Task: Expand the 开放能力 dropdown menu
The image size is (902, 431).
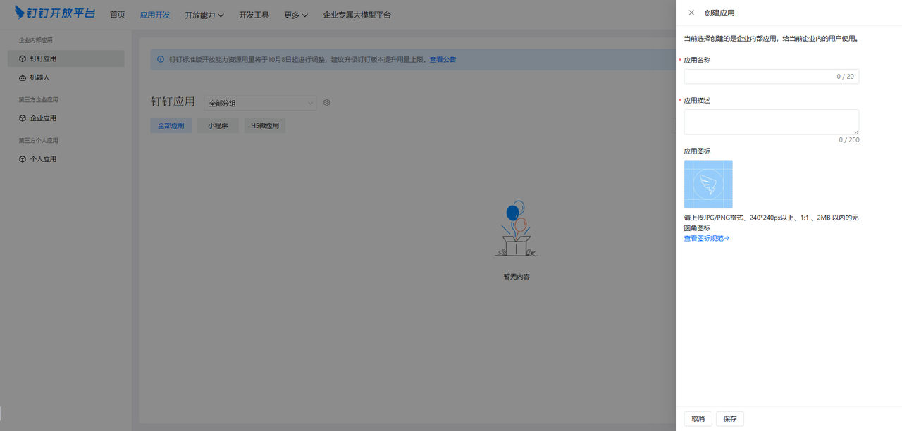Action: (204, 15)
